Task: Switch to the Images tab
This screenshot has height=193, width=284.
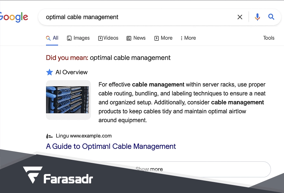Action: 78,38
